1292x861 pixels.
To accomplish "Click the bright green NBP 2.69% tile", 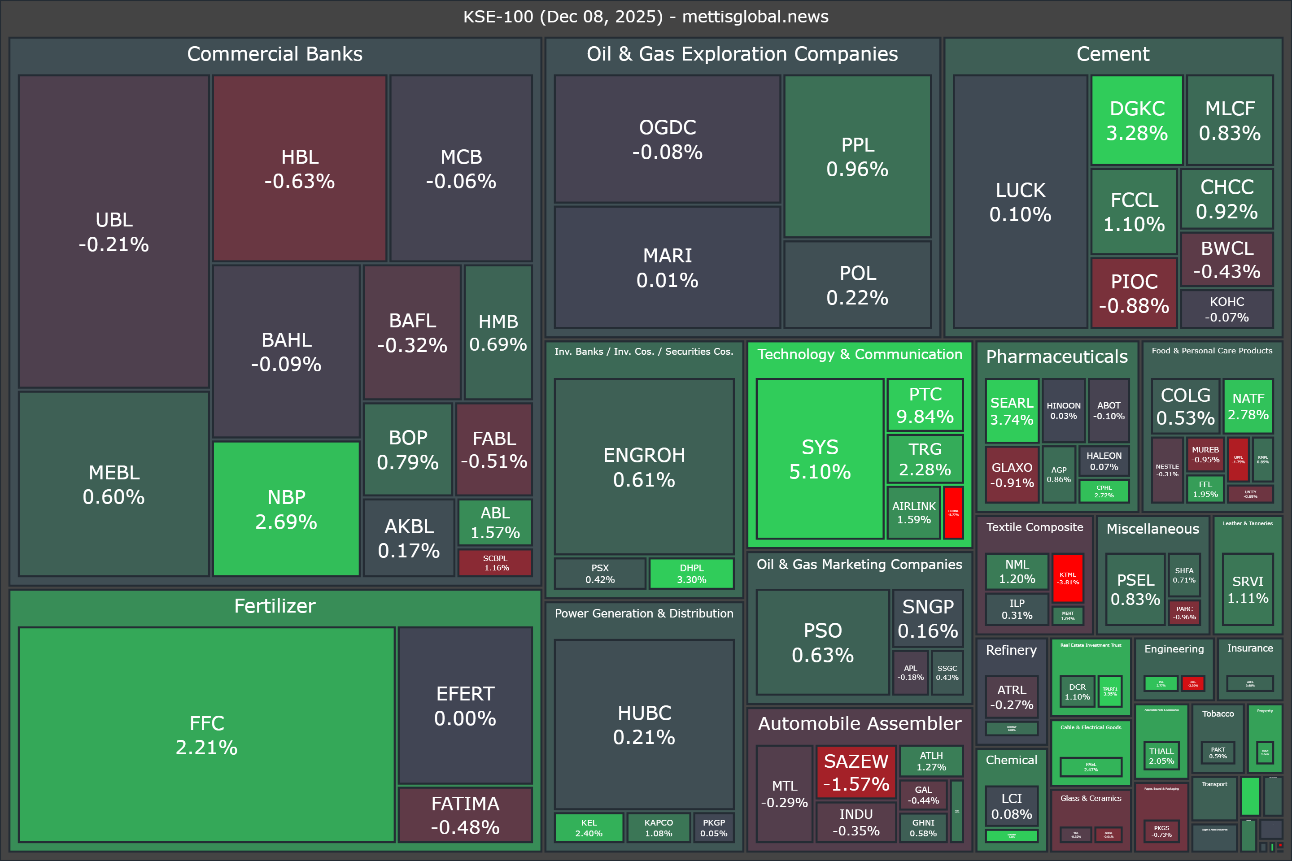I will 286,509.
